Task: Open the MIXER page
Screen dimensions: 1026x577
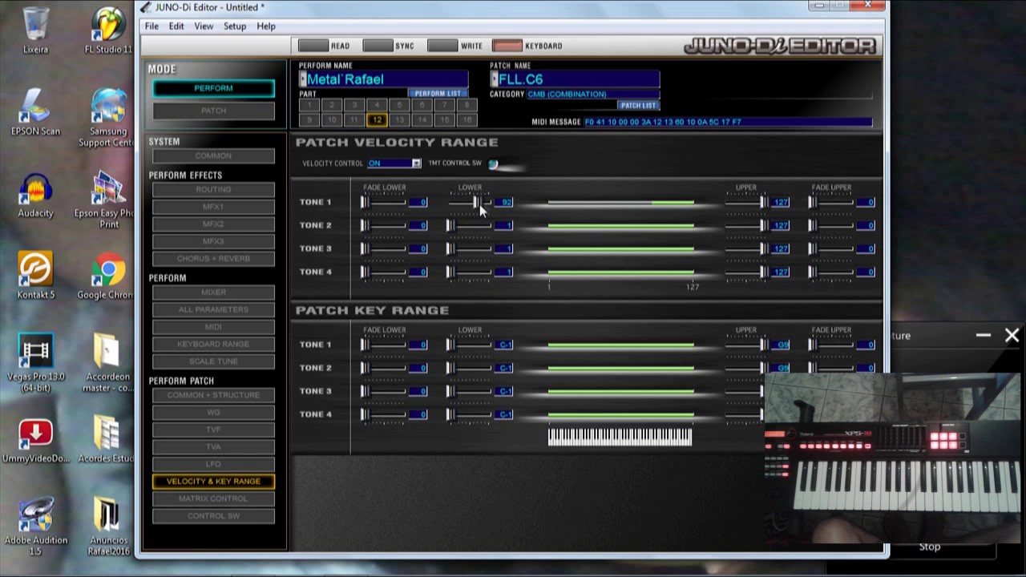Action: 213,293
